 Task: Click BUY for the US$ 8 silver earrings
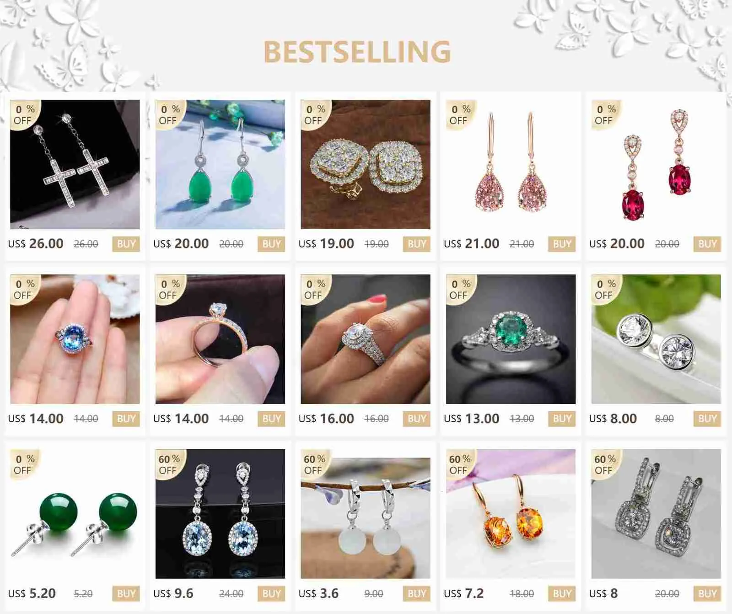pos(707,594)
